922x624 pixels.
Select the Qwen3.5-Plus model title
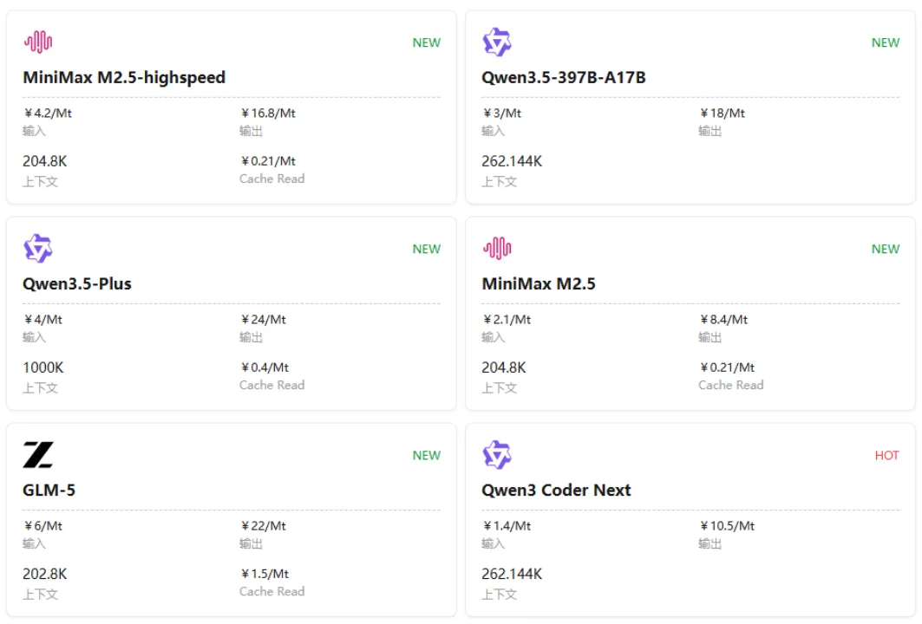(77, 283)
